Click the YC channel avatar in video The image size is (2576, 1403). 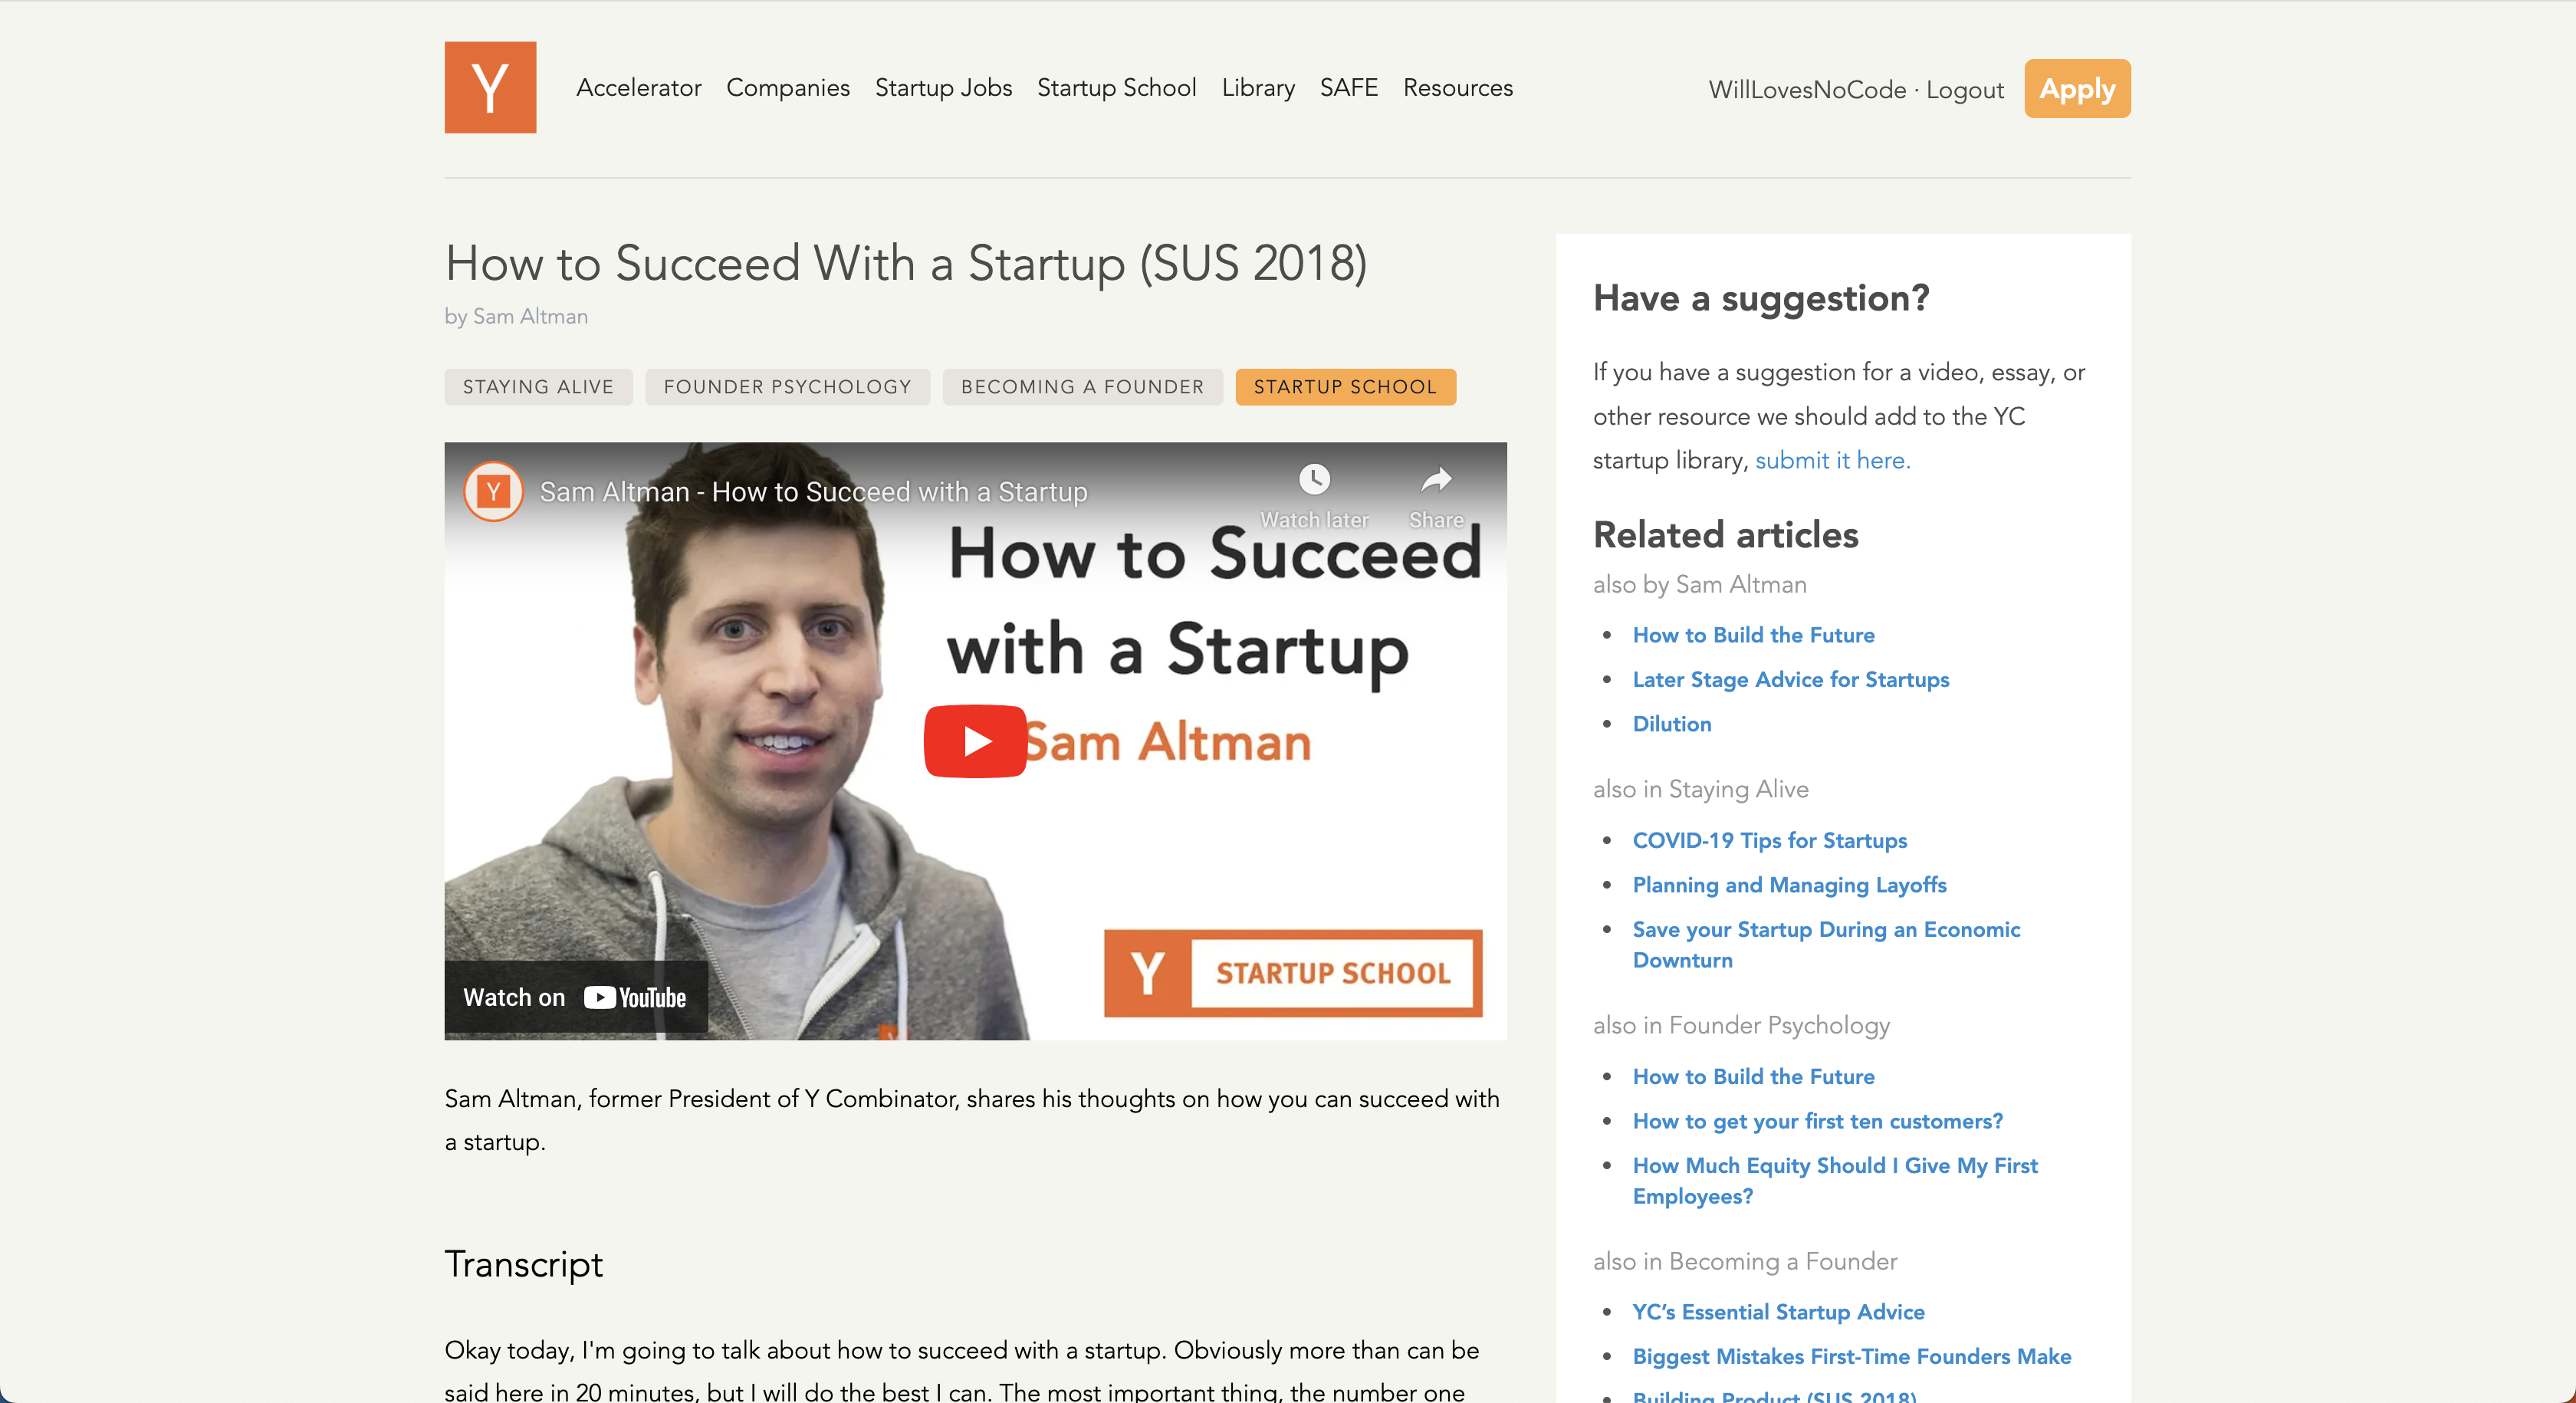(493, 491)
